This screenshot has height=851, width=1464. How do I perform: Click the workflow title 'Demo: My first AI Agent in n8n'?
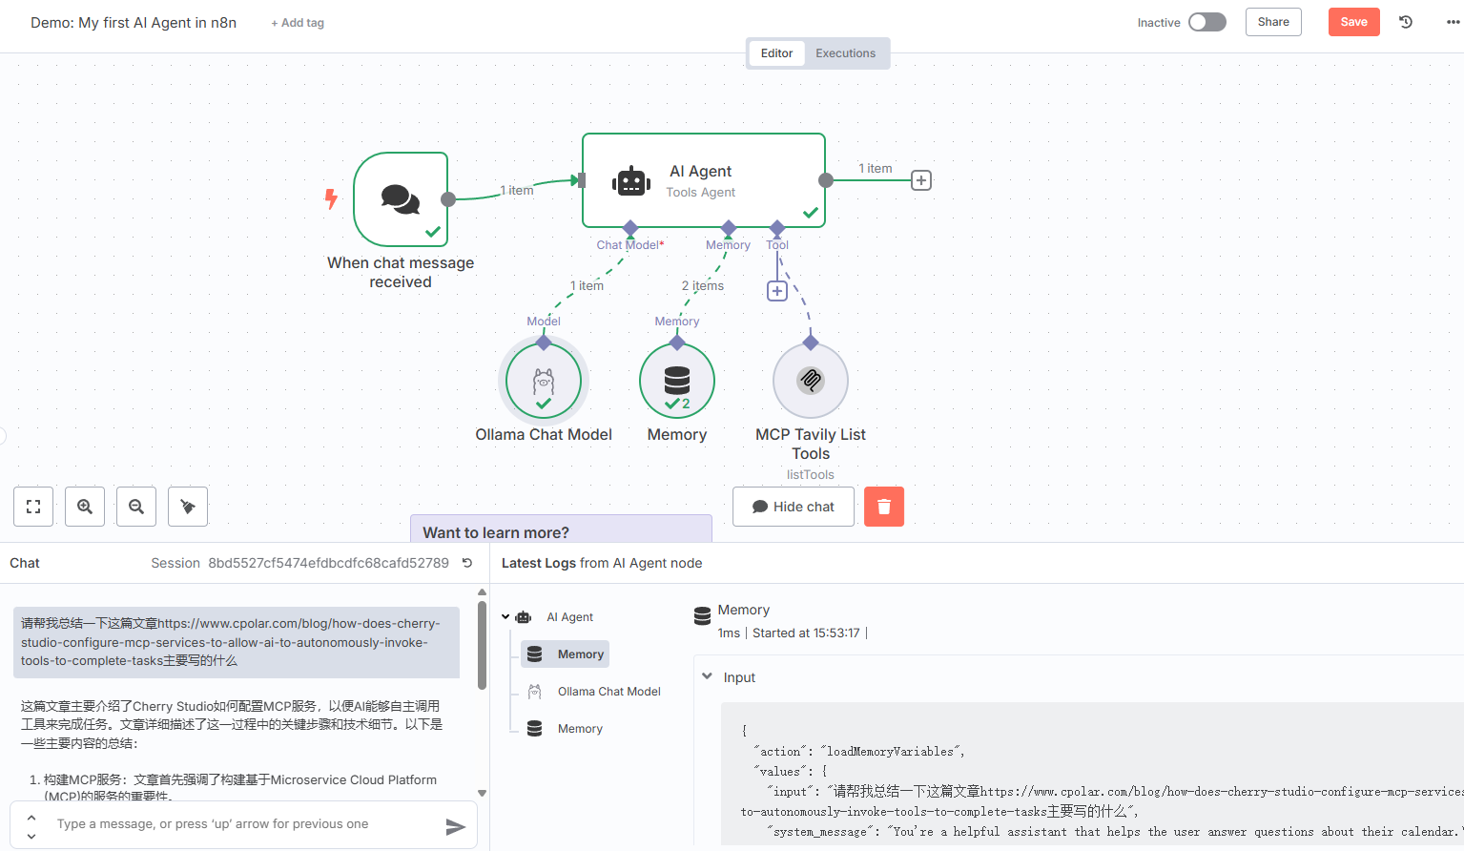pos(134,23)
